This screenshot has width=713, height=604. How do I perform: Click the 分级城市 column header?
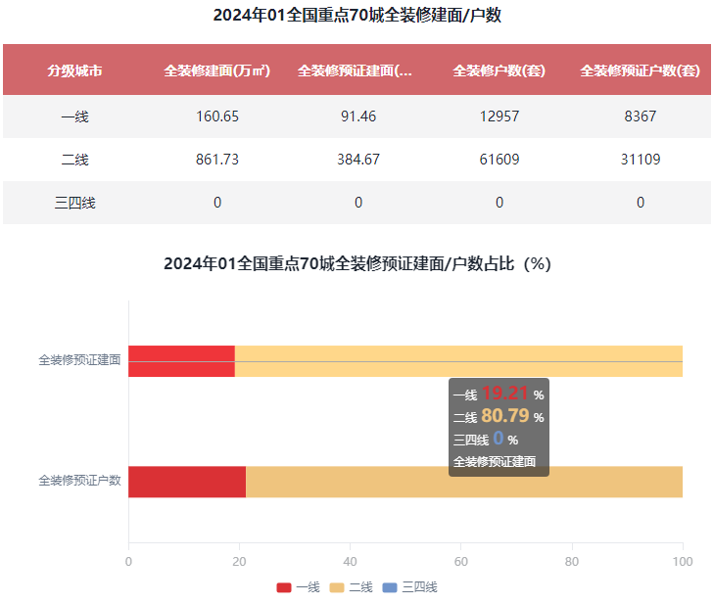pyautogui.click(x=74, y=70)
